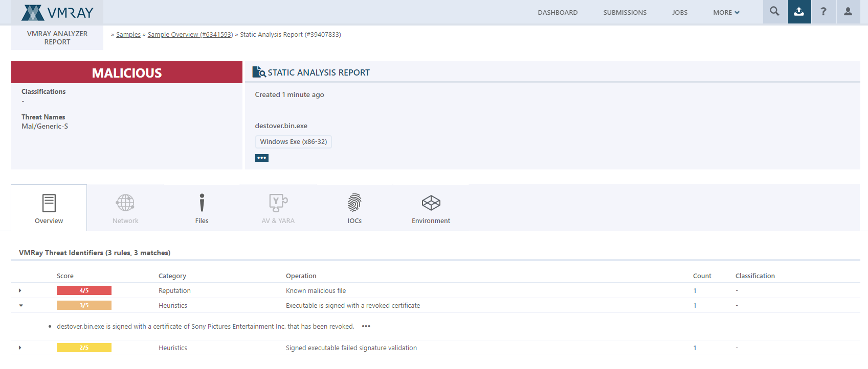Open the help question mark icon
The width and height of the screenshot is (868, 369).
coord(824,11)
